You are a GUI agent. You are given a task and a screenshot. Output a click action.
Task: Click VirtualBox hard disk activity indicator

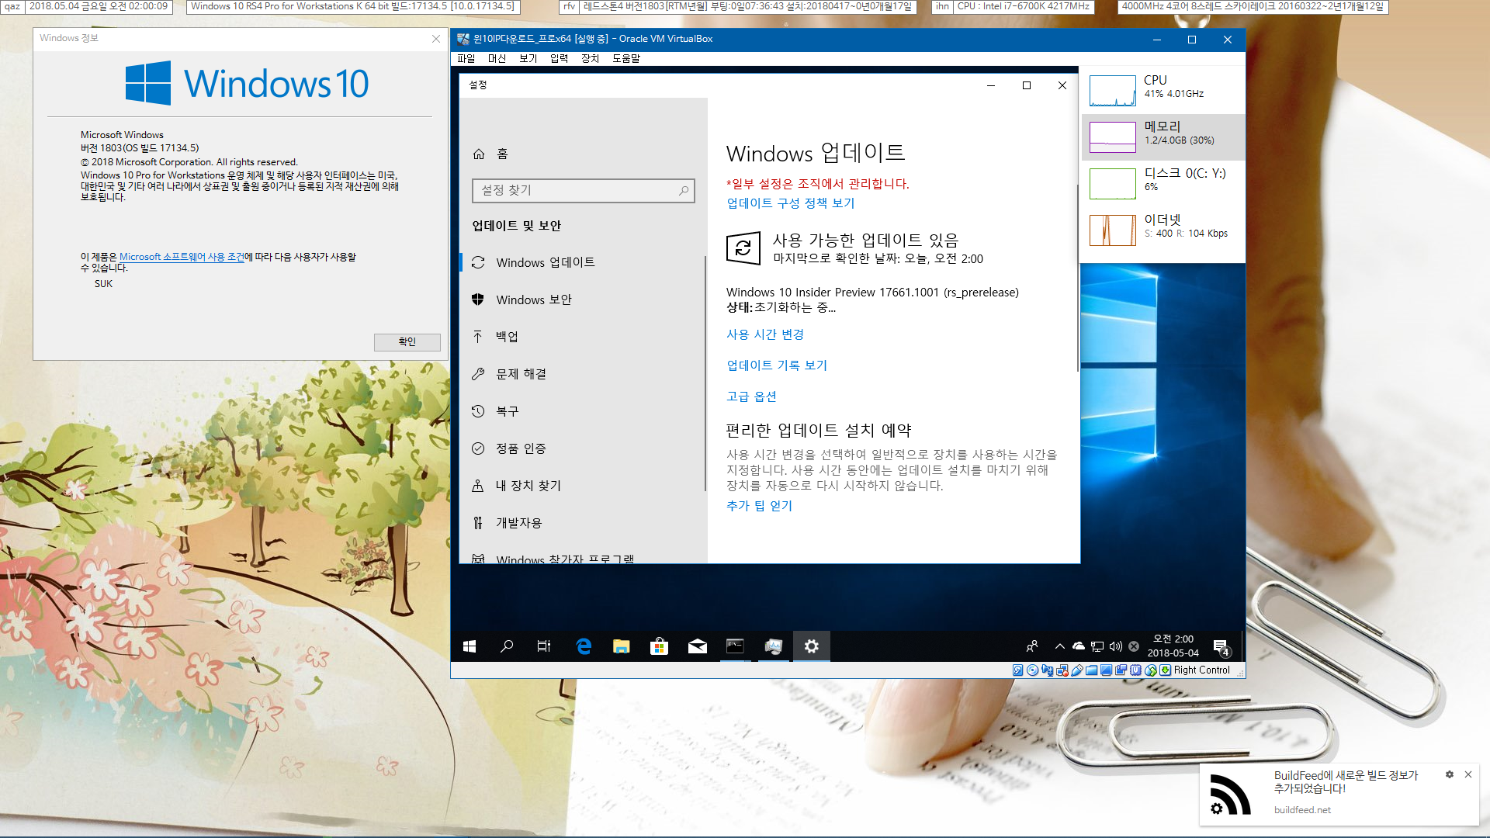click(x=1018, y=670)
